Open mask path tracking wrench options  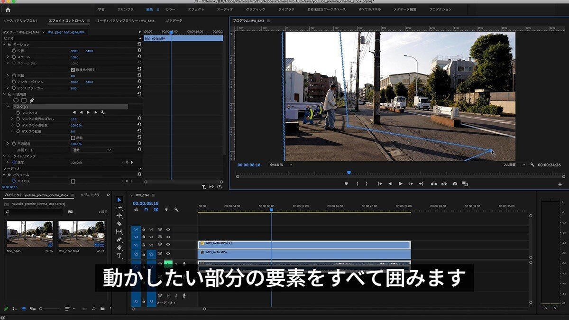102,112
